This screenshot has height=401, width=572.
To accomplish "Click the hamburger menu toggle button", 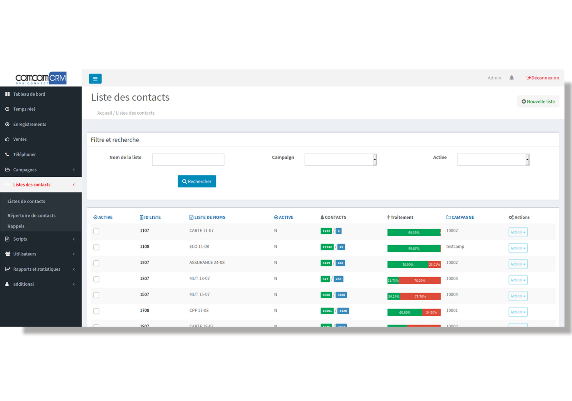I will pyautogui.click(x=95, y=79).
